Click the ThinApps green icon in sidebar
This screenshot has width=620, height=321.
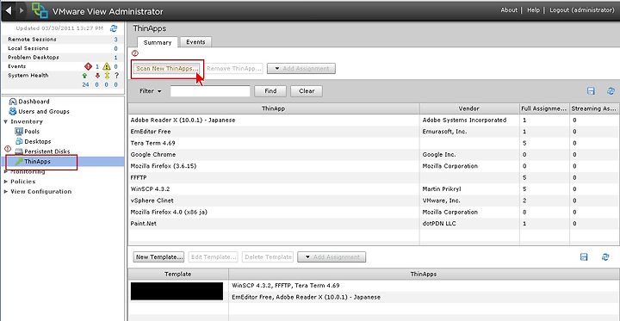tap(19, 161)
